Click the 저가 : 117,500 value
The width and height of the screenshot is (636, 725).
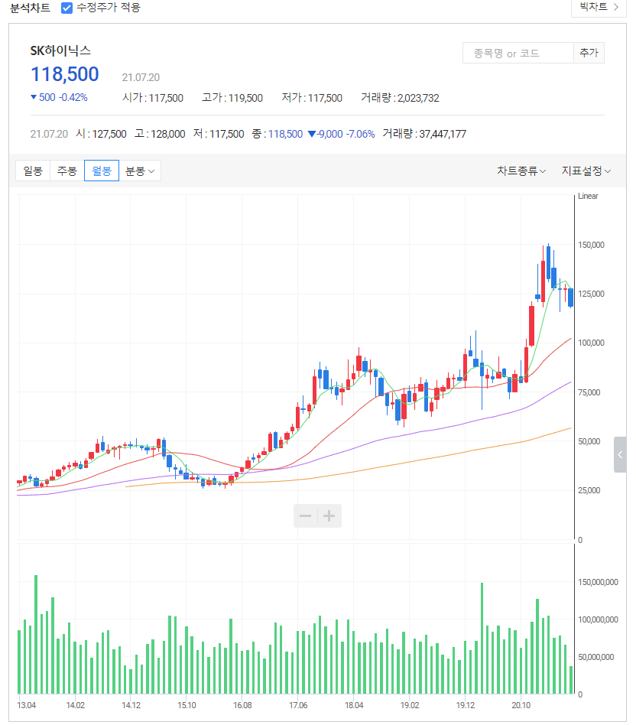(312, 98)
